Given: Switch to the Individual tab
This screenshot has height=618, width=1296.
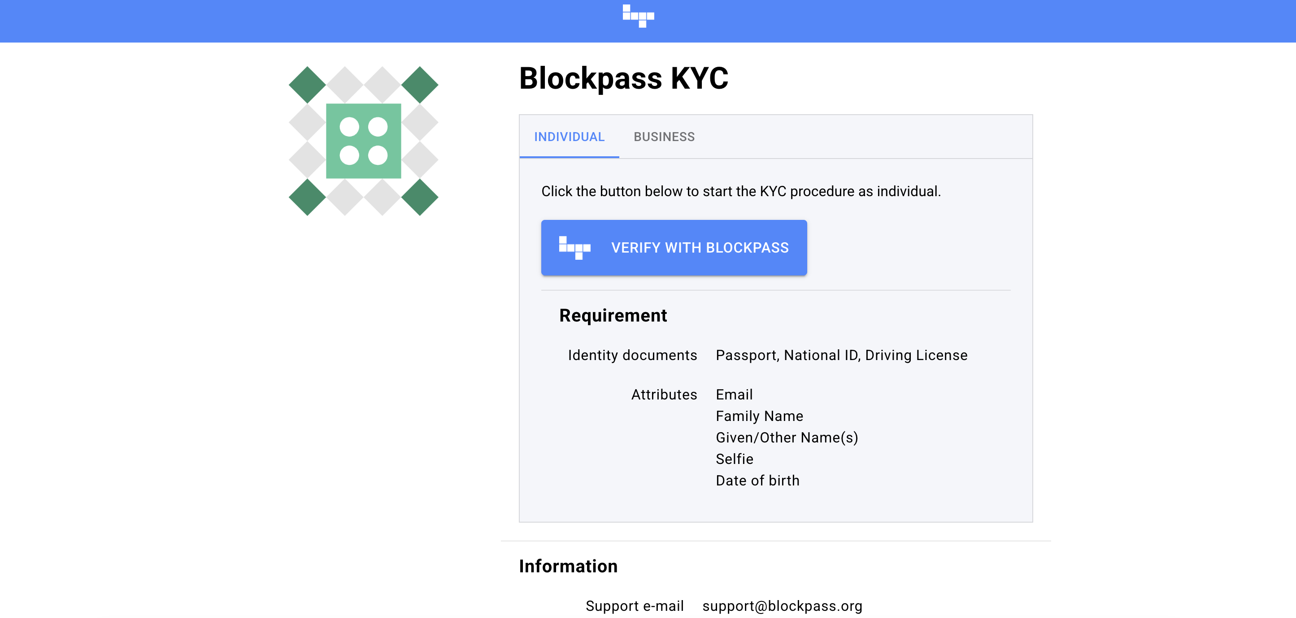Looking at the screenshot, I should click(x=569, y=137).
